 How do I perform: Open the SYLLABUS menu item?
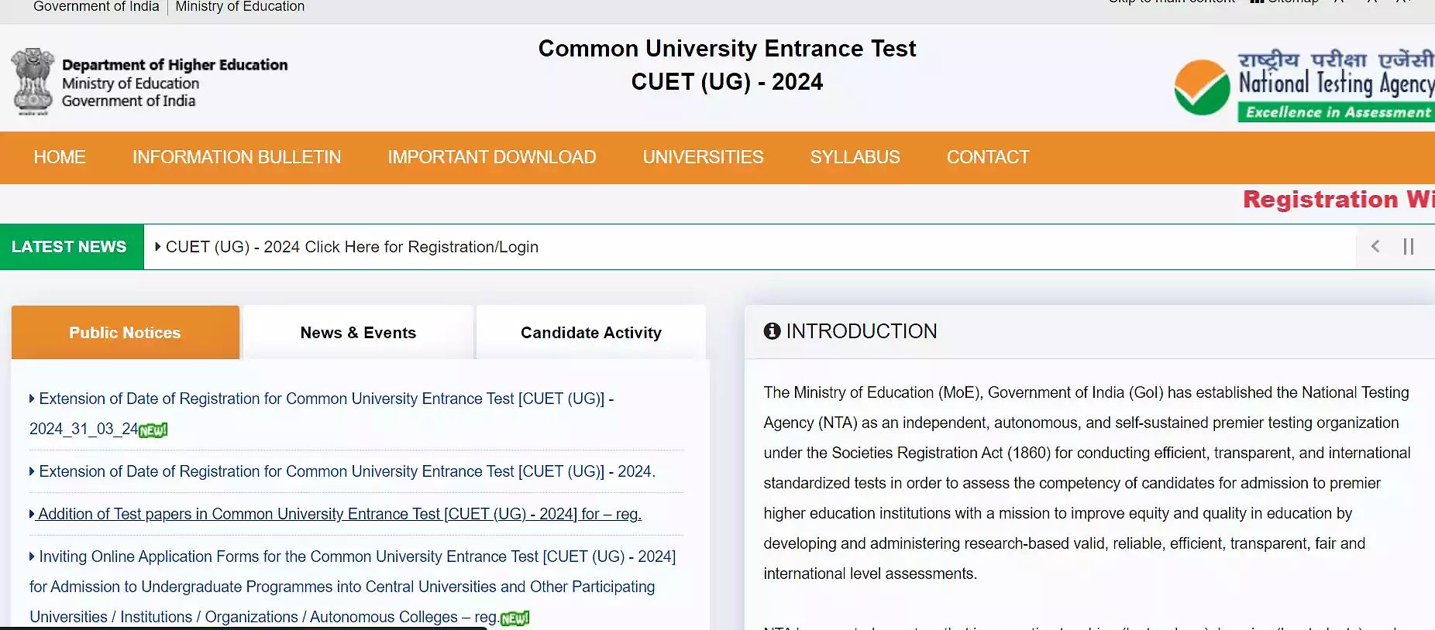click(855, 157)
